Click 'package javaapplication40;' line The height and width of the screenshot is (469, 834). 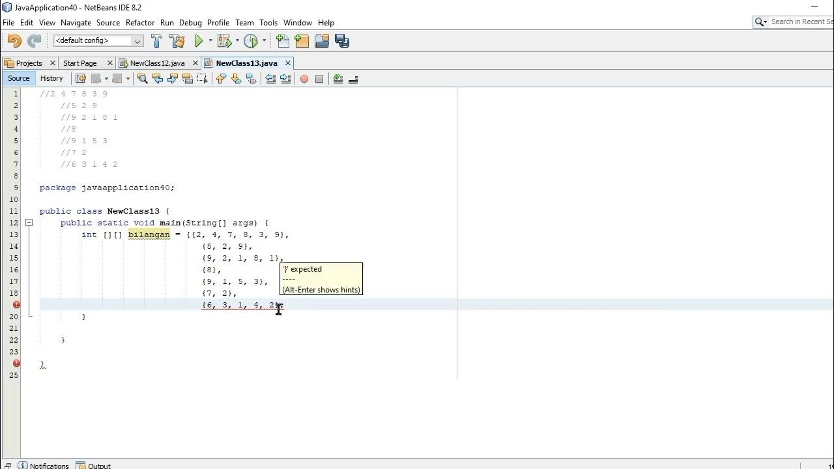pos(107,188)
